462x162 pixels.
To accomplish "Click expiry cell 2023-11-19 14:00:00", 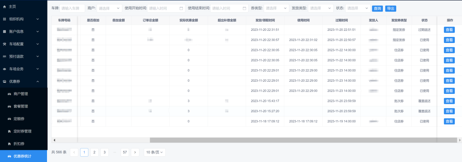I will 342,121.
